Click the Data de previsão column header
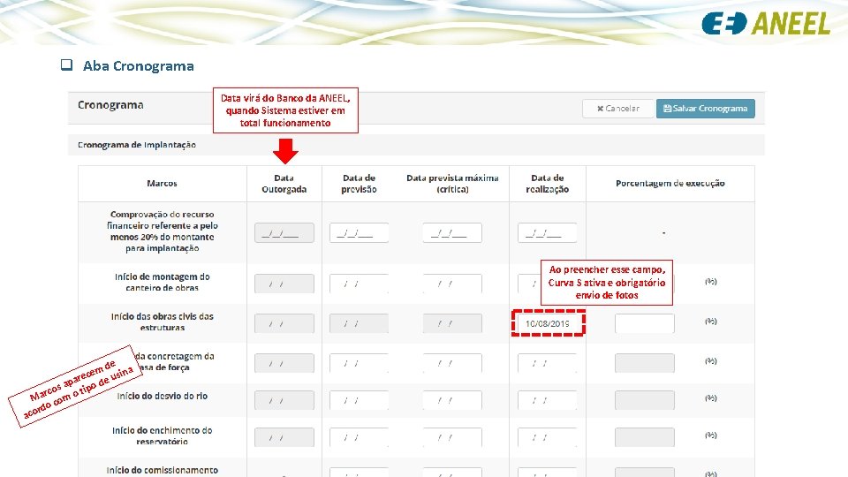Screen dimensions: 848x477 [x=359, y=184]
